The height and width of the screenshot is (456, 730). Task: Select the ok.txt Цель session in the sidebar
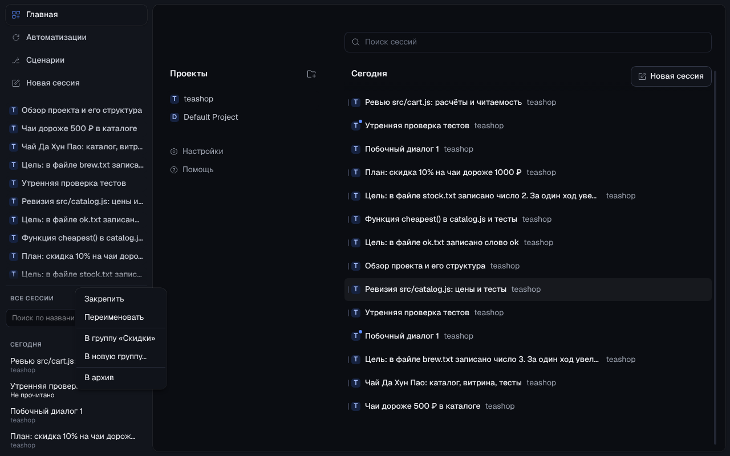point(76,220)
